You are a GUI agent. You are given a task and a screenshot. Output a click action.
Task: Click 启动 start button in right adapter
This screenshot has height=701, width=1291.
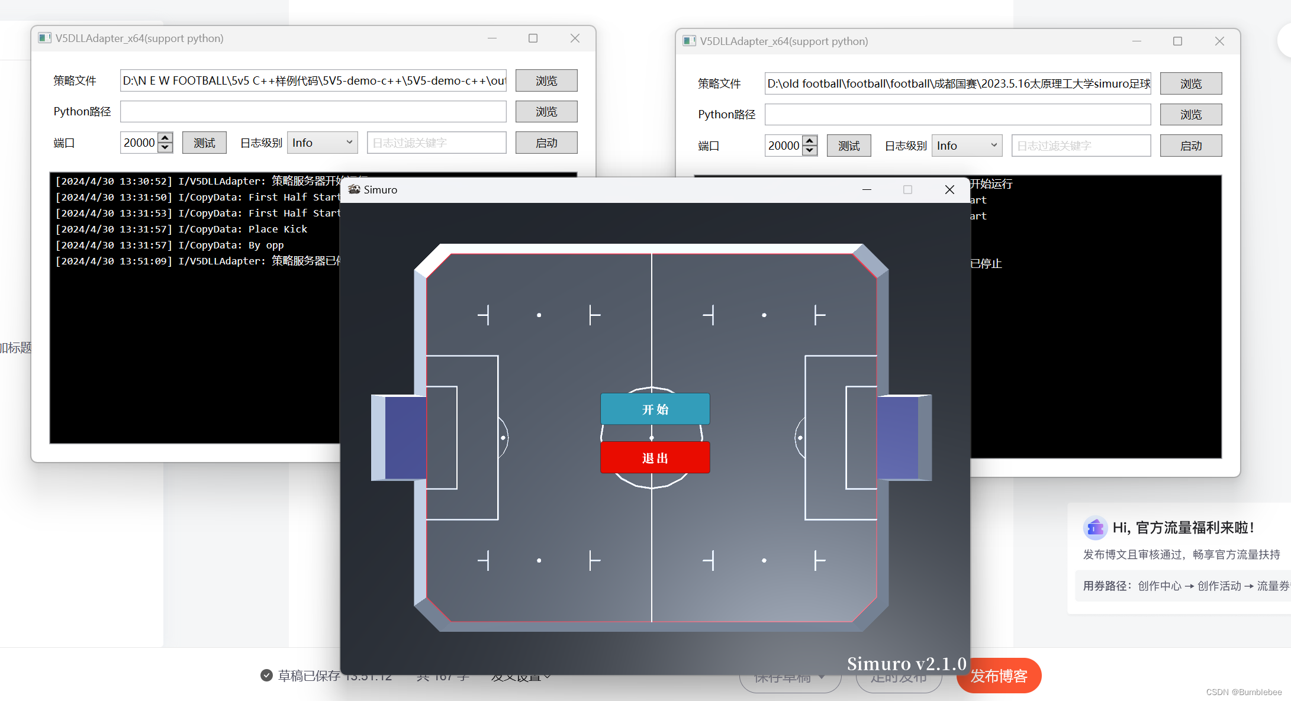point(1190,146)
